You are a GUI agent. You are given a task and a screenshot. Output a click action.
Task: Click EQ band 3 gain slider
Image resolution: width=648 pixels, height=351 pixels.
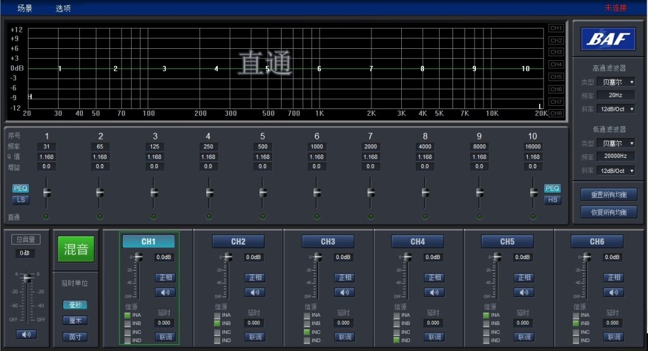(x=154, y=193)
